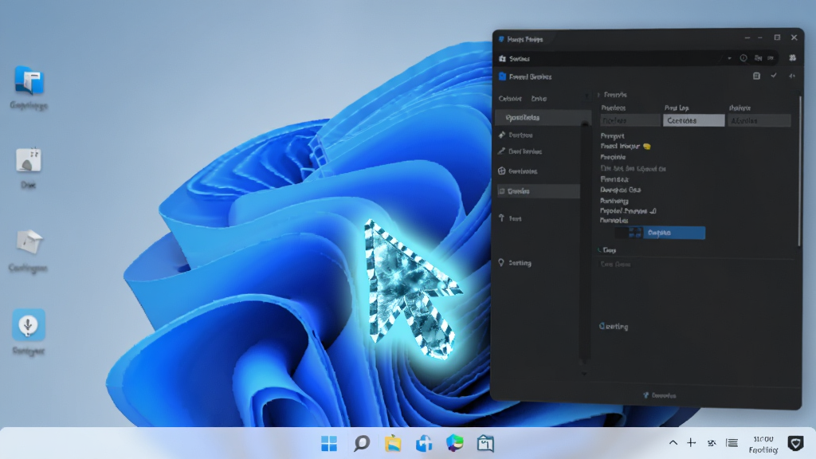Open the Windows Start menu
The width and height of the screenshot is (816, 459).
click(x=329, y=443)
